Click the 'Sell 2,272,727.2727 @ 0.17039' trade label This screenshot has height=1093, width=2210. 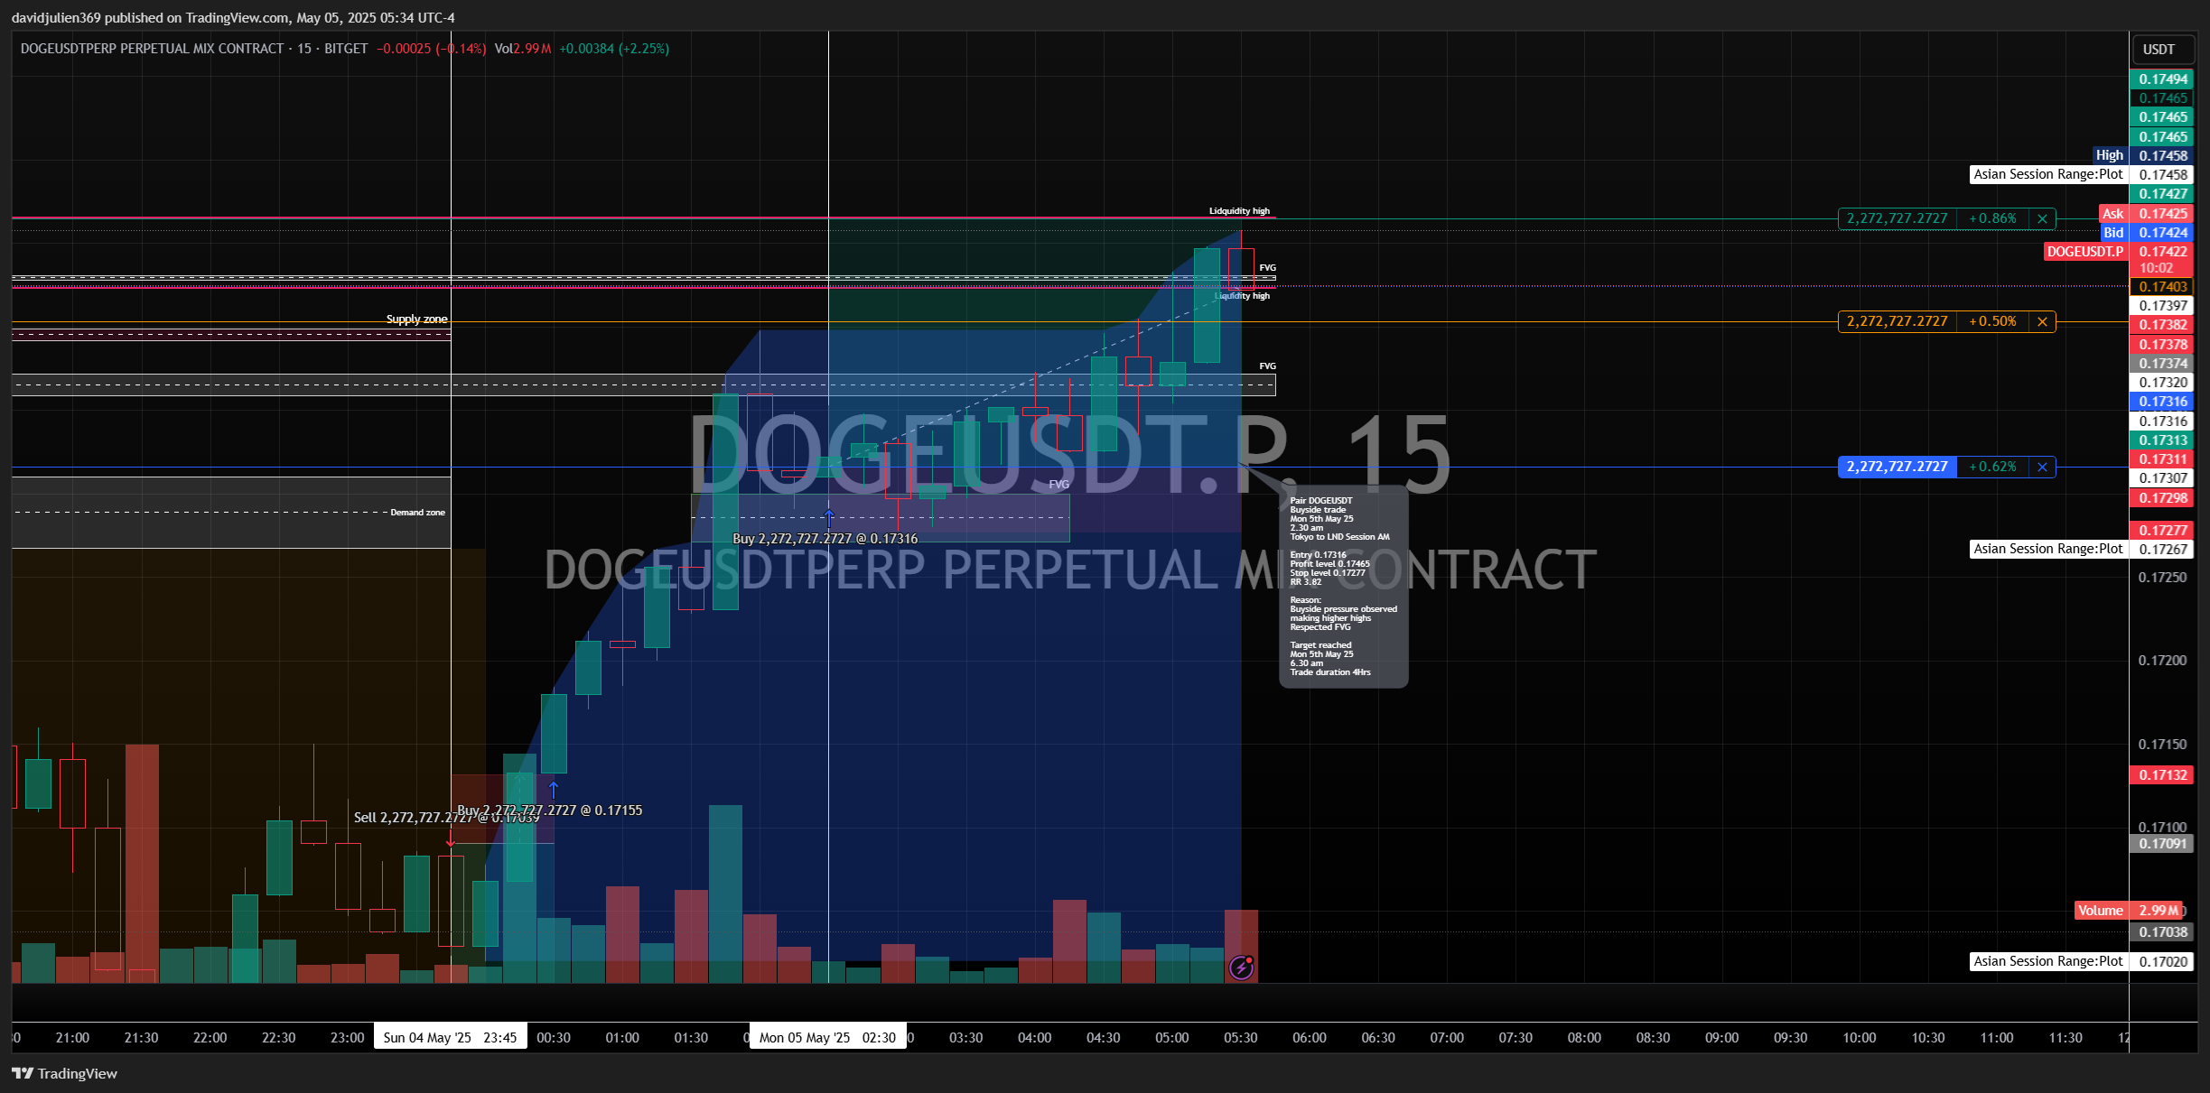click(446, 818)
